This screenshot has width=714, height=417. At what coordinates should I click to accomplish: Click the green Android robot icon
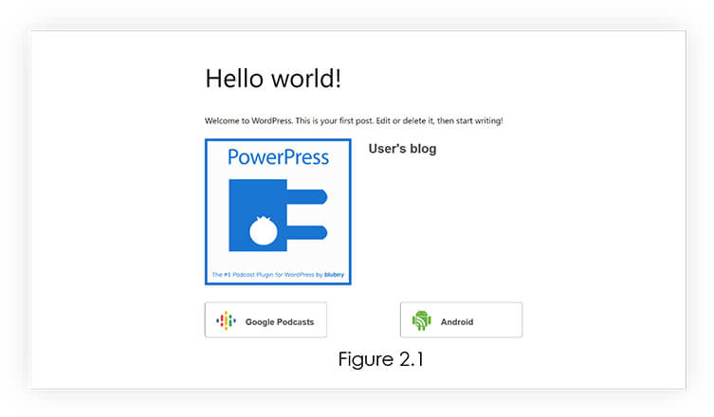(x=421, y=320)
